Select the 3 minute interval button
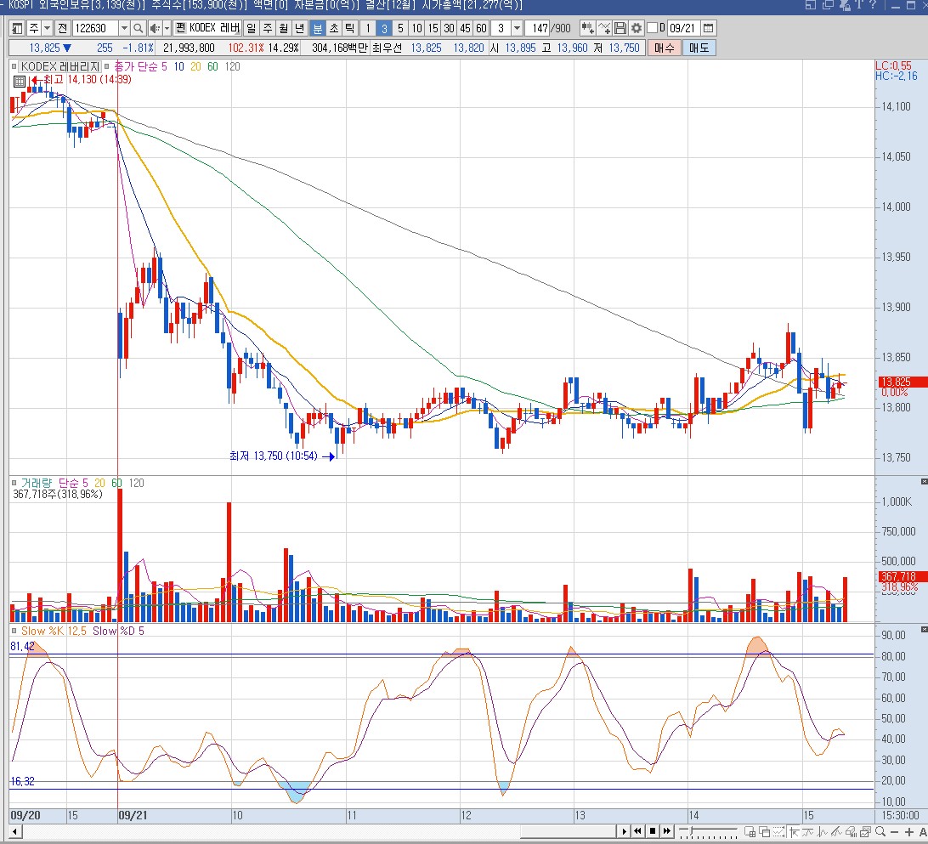928x844 pixels. (384, 28)
